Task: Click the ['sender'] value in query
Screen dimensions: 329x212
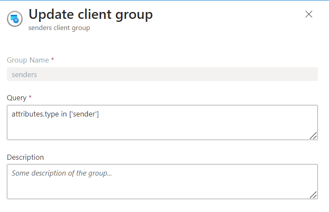Action: tap(84, 114)
